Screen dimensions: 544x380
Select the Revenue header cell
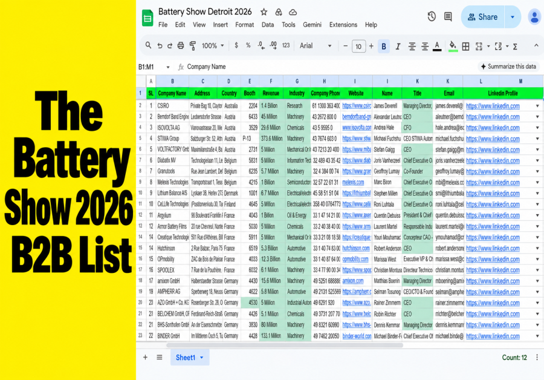point(271,93)
